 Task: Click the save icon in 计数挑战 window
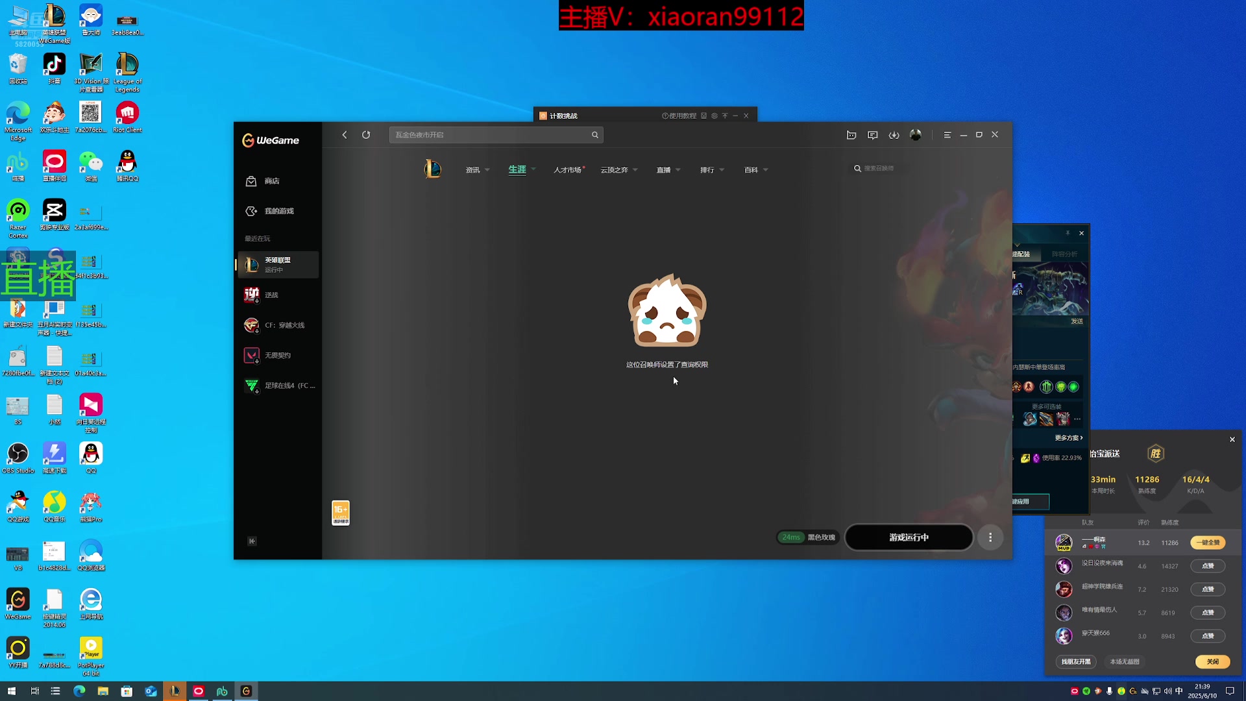tap(703, 116)
